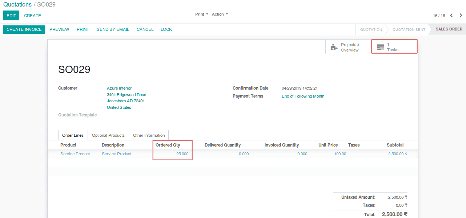
Task: Click Service Product in Description column
Action: tap(116, 154)
